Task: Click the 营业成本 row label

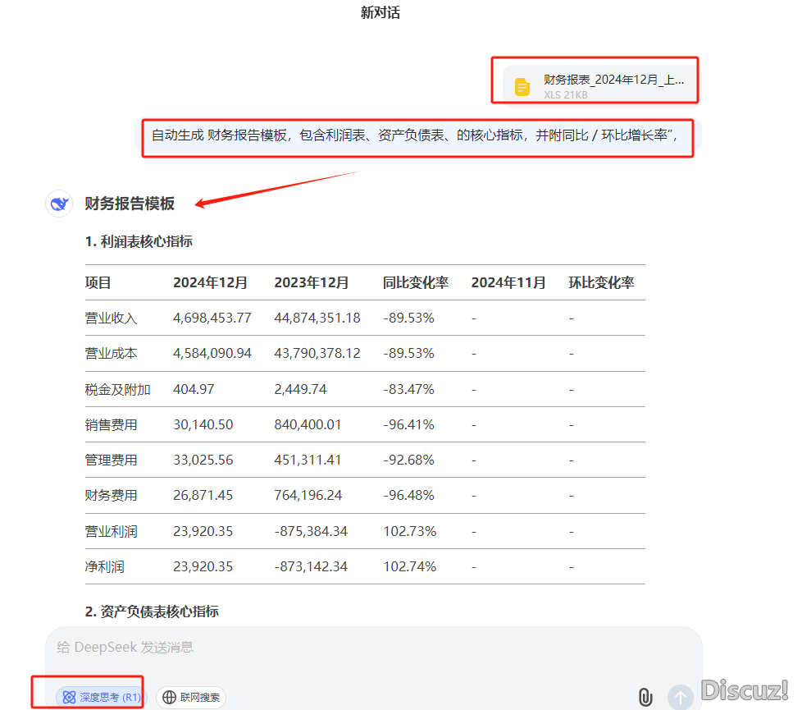Action: tap(111, 354)
